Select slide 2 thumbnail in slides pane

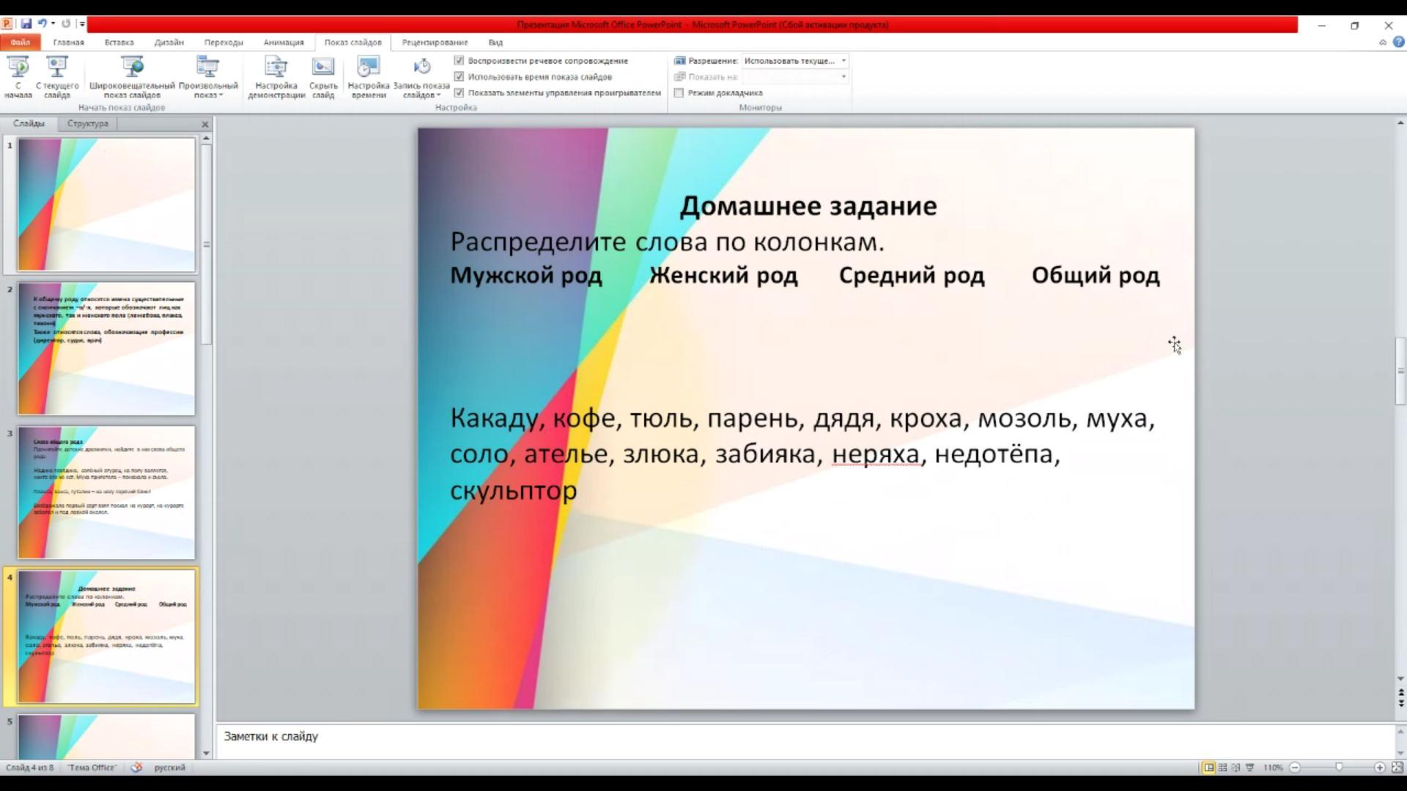coord(106,349)
